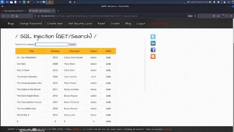Open the Kali applications menu
This screenshot has height=132, width=234.
2,2
